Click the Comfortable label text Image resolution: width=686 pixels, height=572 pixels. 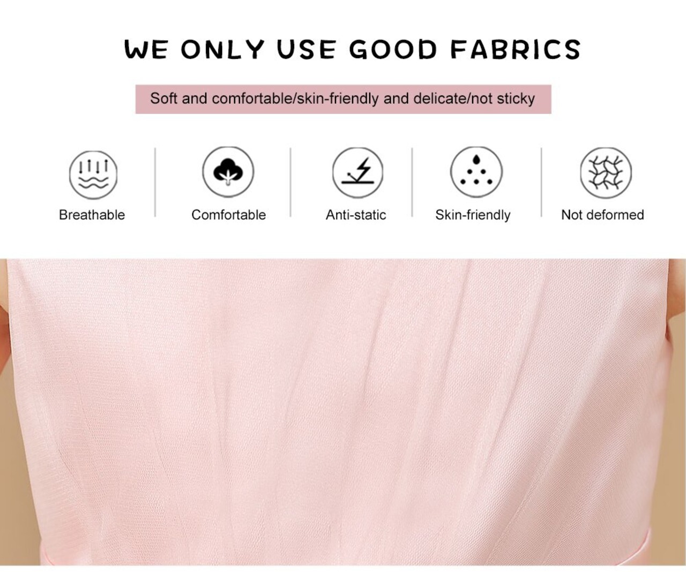coord(228,215)
